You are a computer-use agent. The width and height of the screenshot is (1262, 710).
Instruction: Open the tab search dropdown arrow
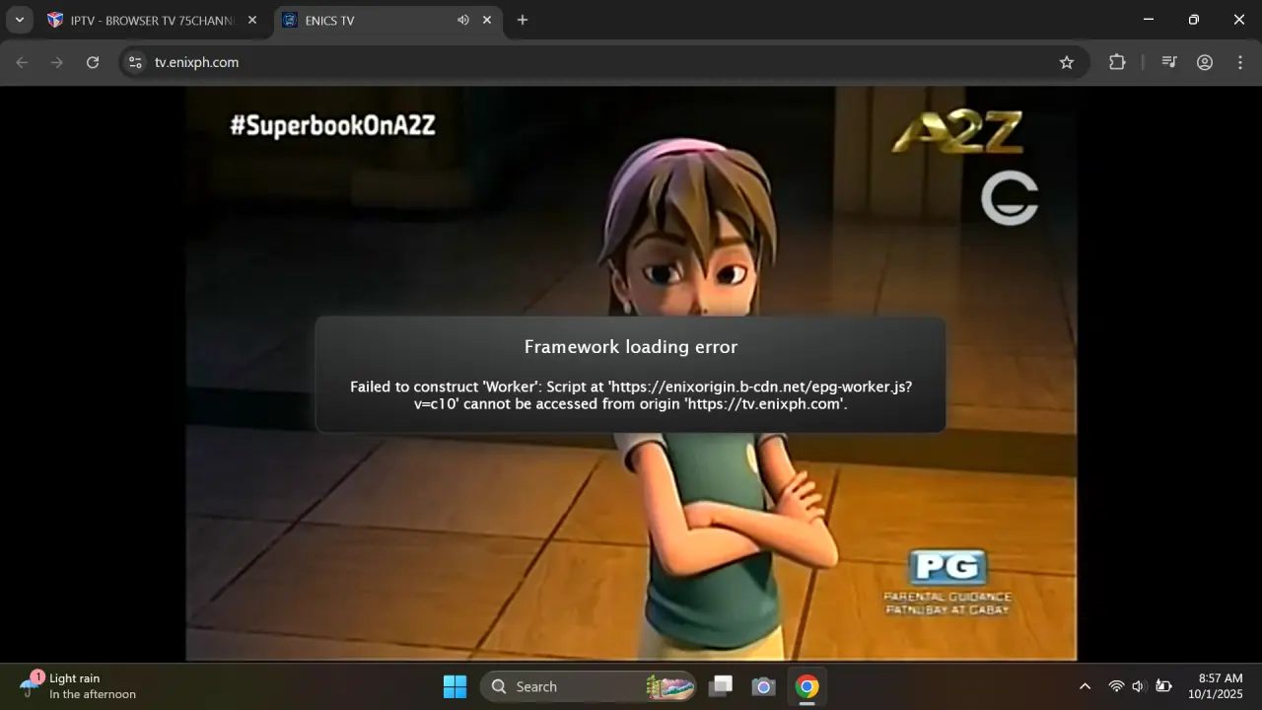coord(19,20)
